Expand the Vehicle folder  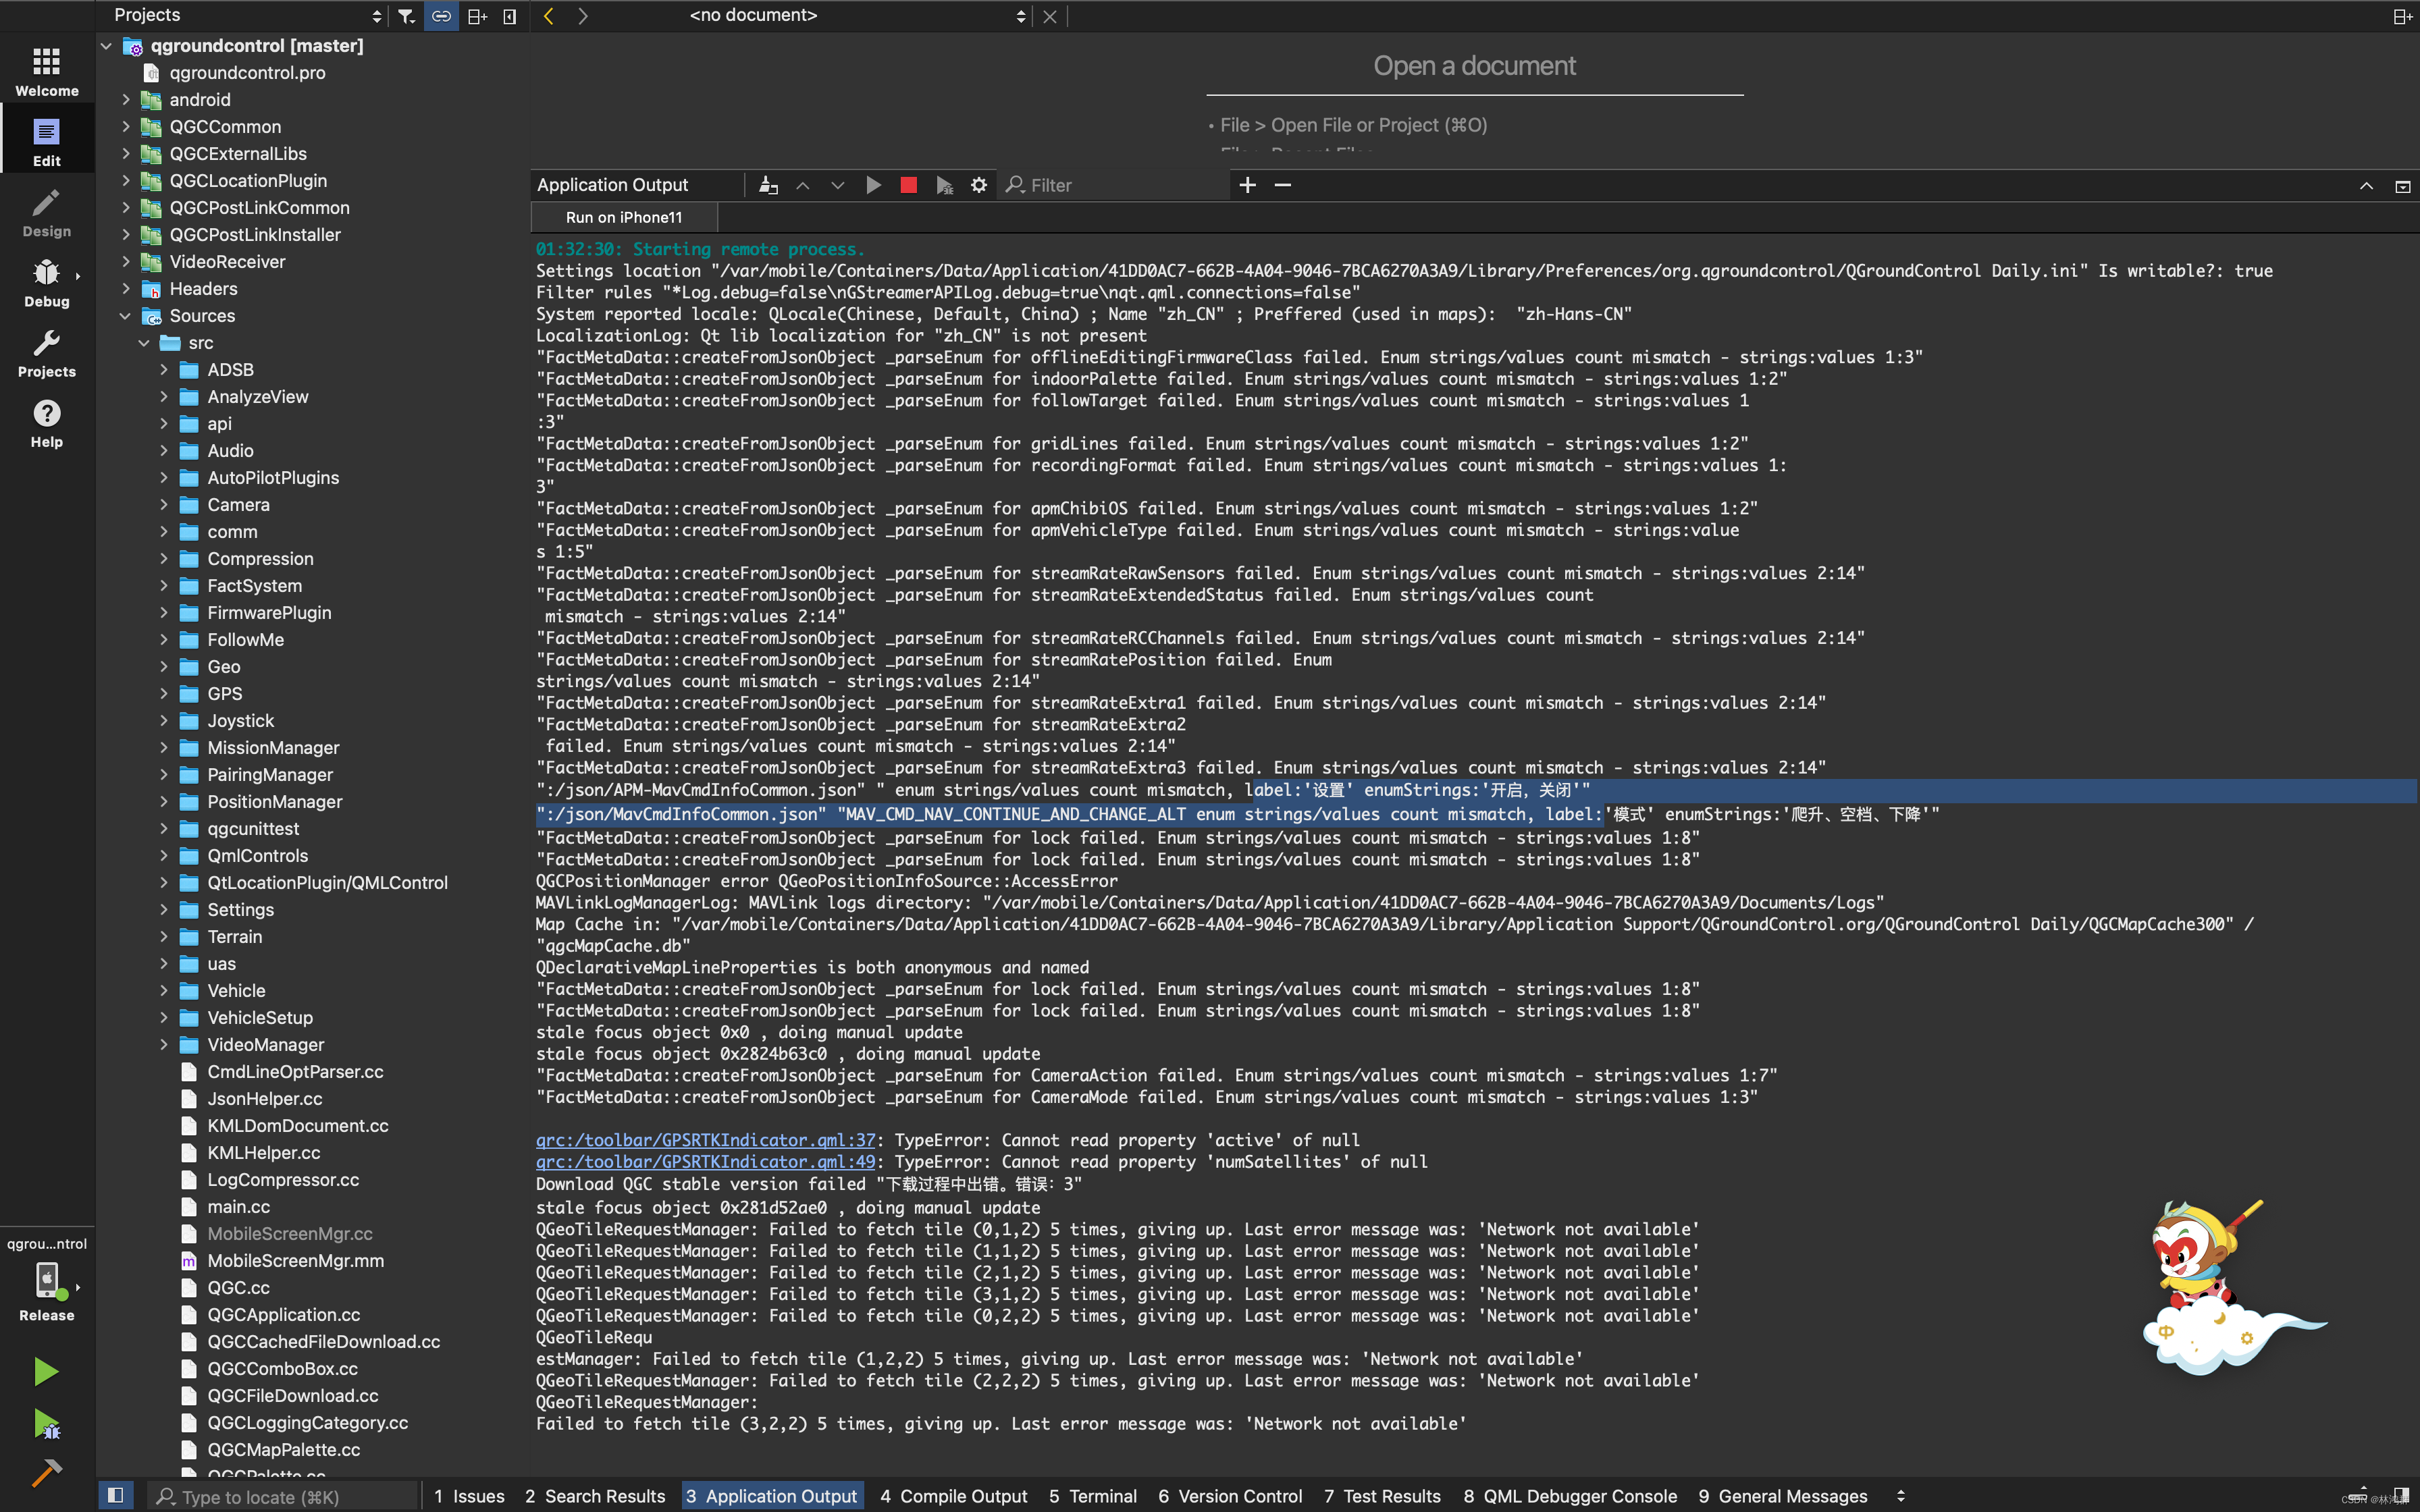(163, 991)
